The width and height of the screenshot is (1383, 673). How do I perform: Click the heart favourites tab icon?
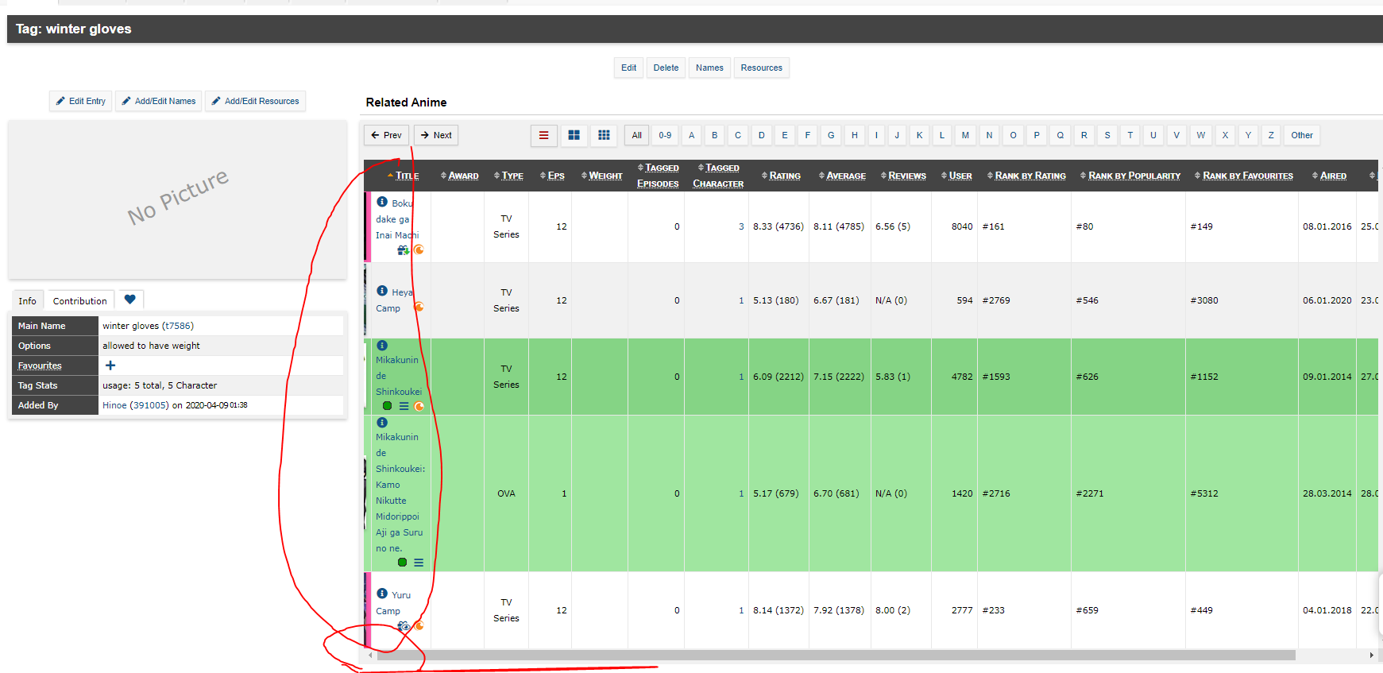(x=129, y=300)
